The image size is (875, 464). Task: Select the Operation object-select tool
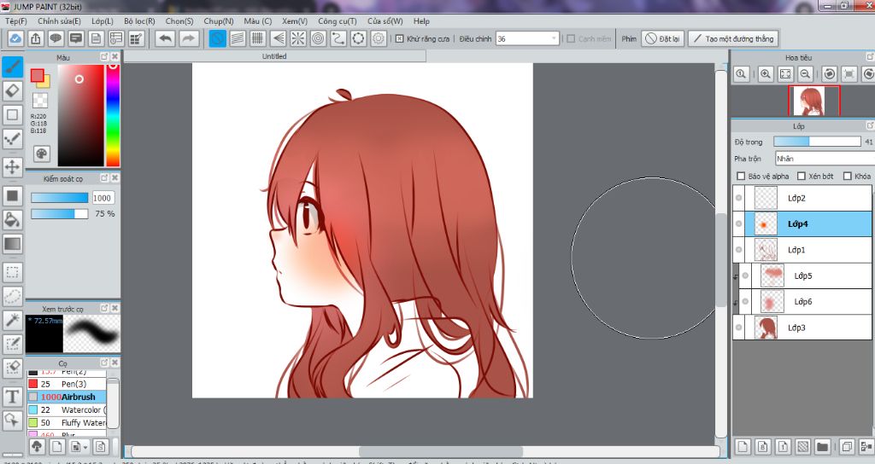pos(12,420)
